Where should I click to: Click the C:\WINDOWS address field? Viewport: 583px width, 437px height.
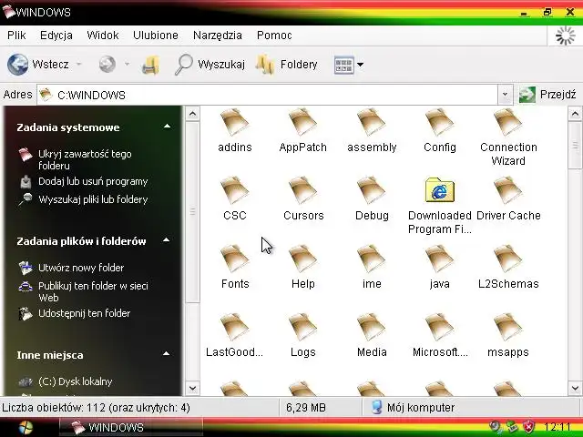[268, 95]
